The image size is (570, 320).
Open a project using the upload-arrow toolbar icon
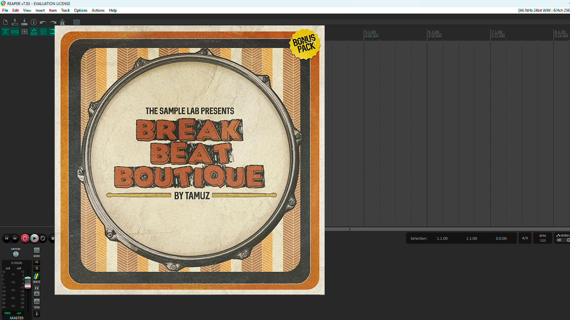click(x=15, y=22)
